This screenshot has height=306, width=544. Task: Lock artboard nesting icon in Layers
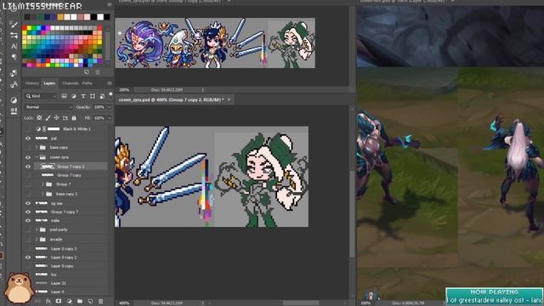[x=65, y=118]
